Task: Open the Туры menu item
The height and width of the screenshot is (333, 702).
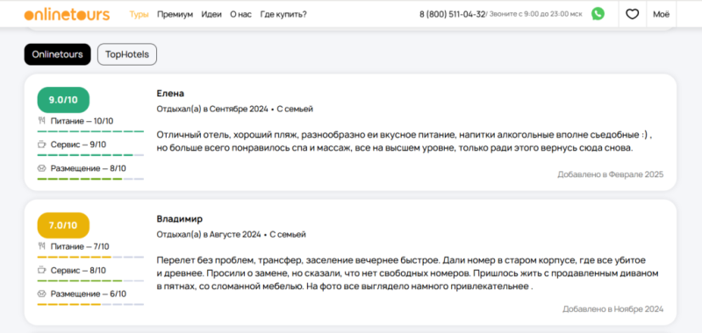Action: click(140, 14)
